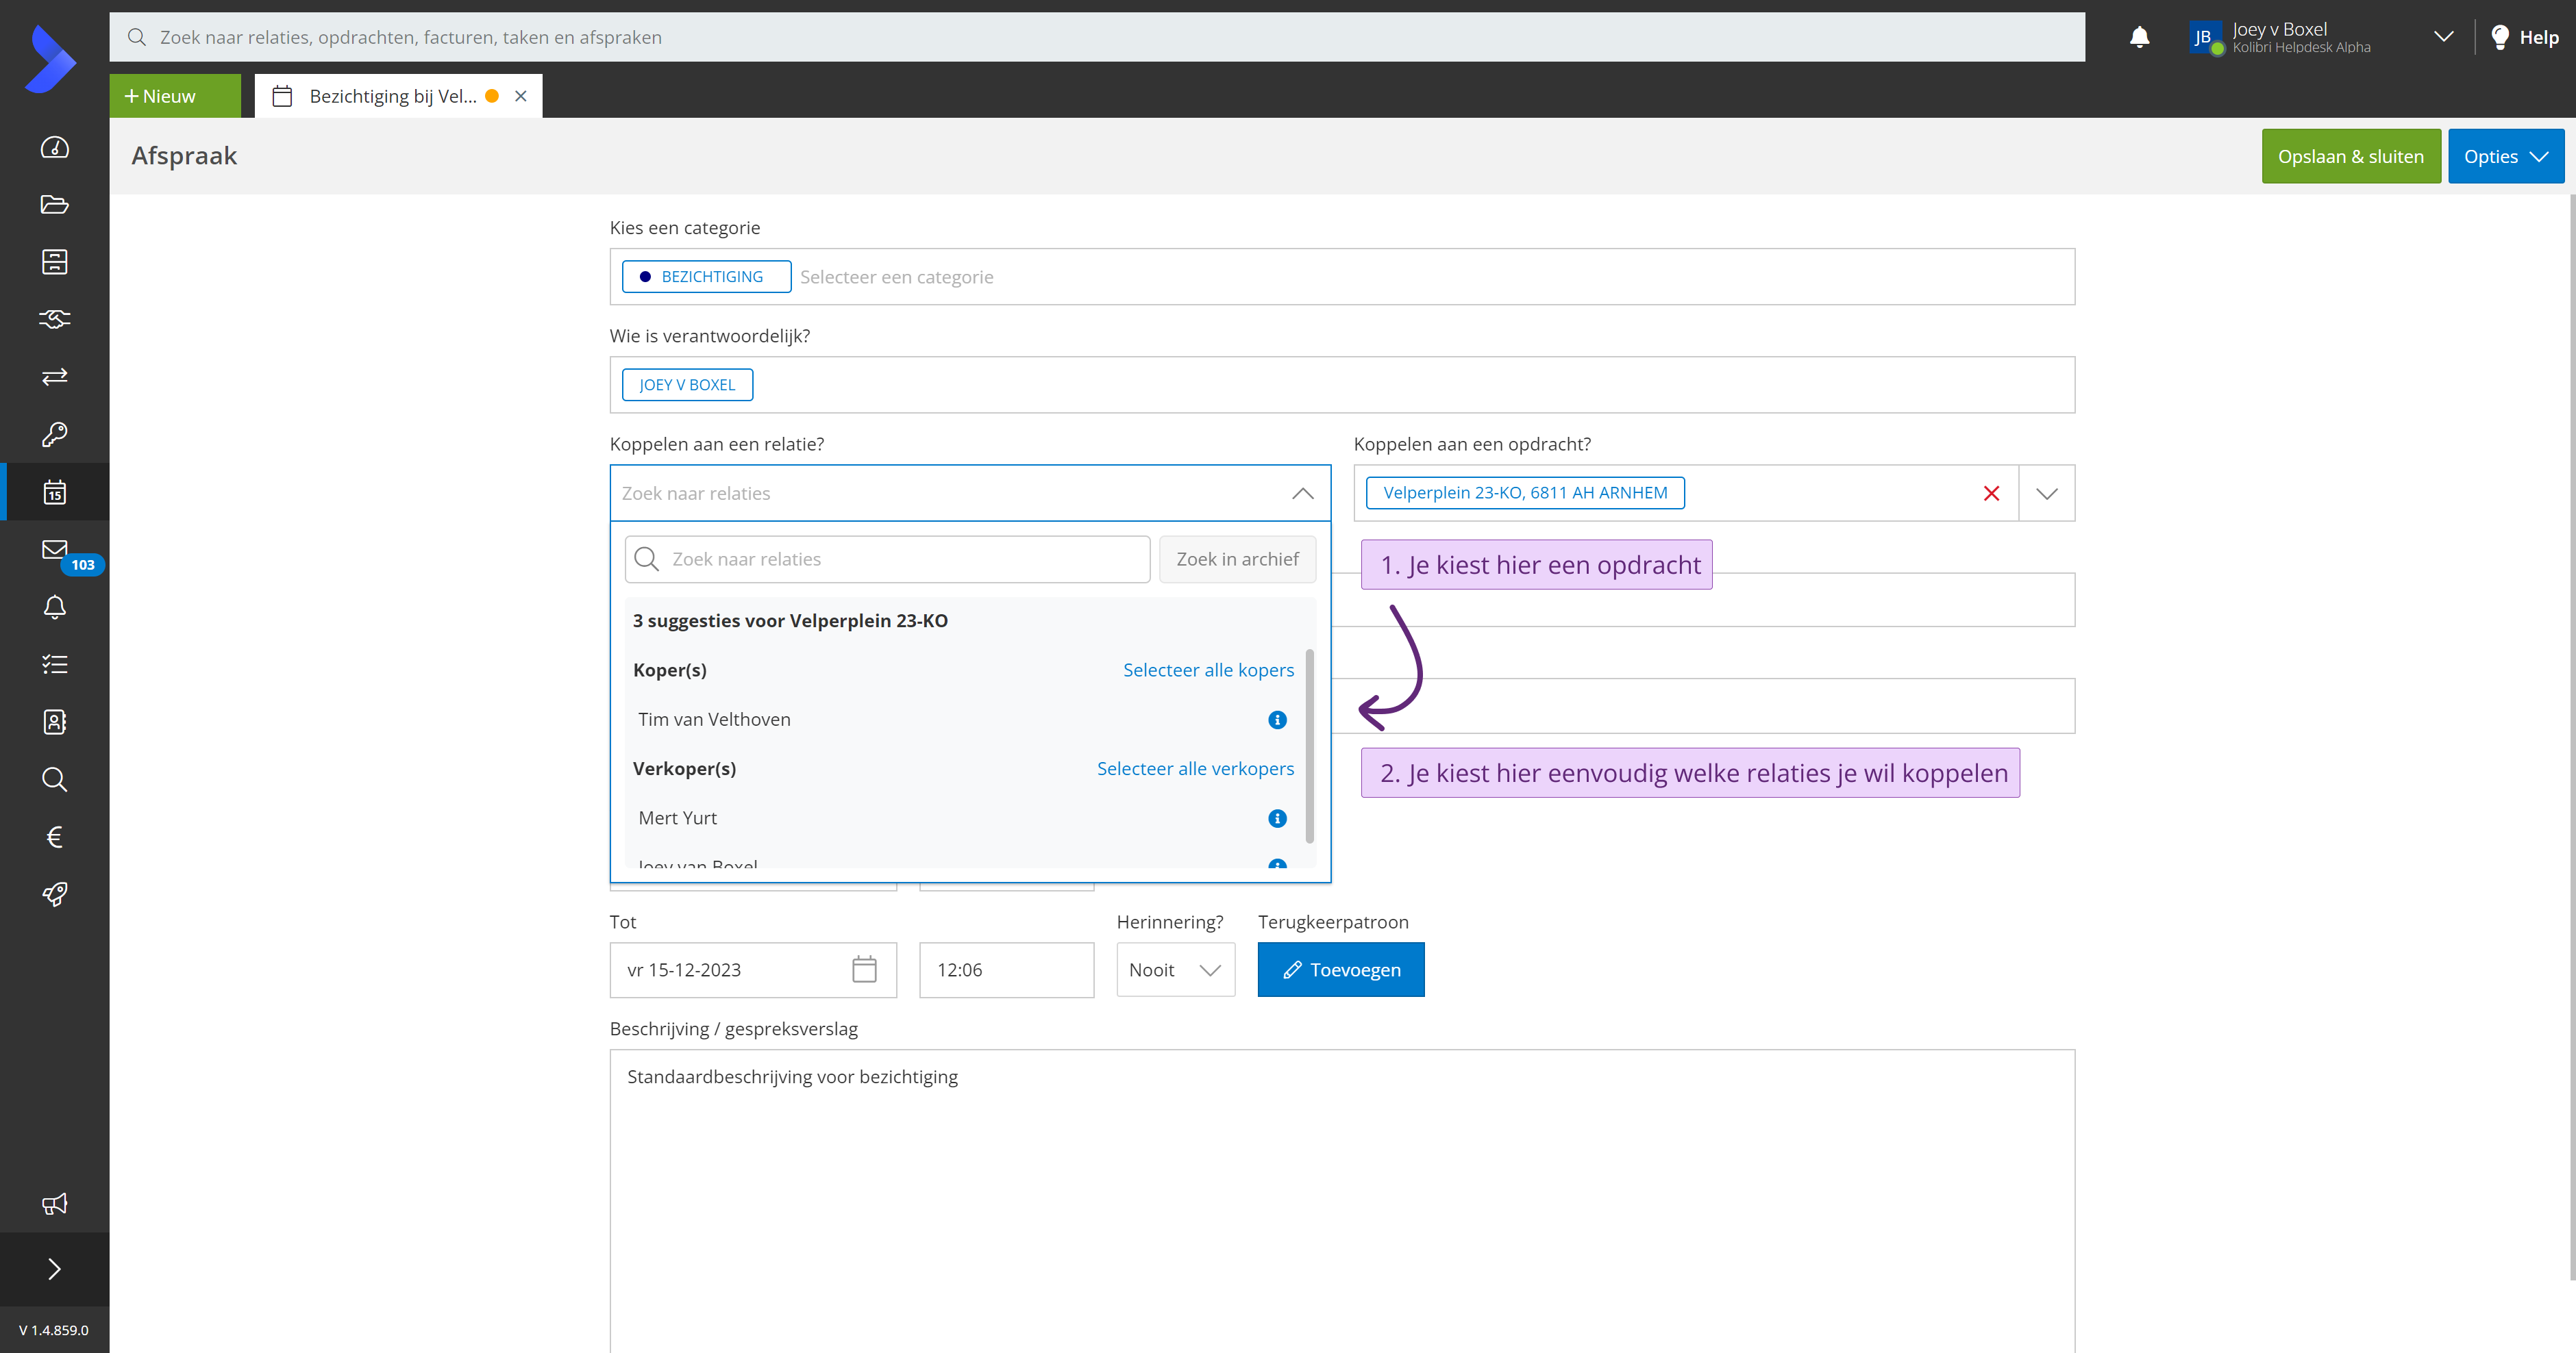Viewport: 2576px width, 1353px height.
Task: Open the Opties dropdown
Action: click(x=2505, y=156)
